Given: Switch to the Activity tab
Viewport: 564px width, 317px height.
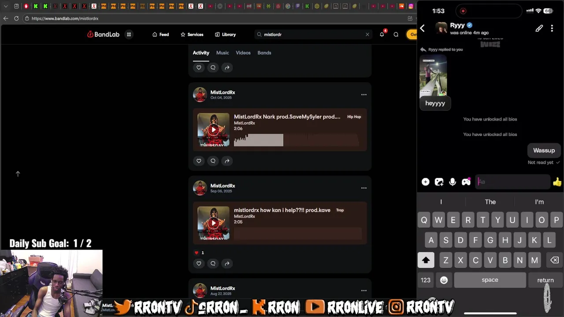Looking at the screenshot, I should coord(201,53).
